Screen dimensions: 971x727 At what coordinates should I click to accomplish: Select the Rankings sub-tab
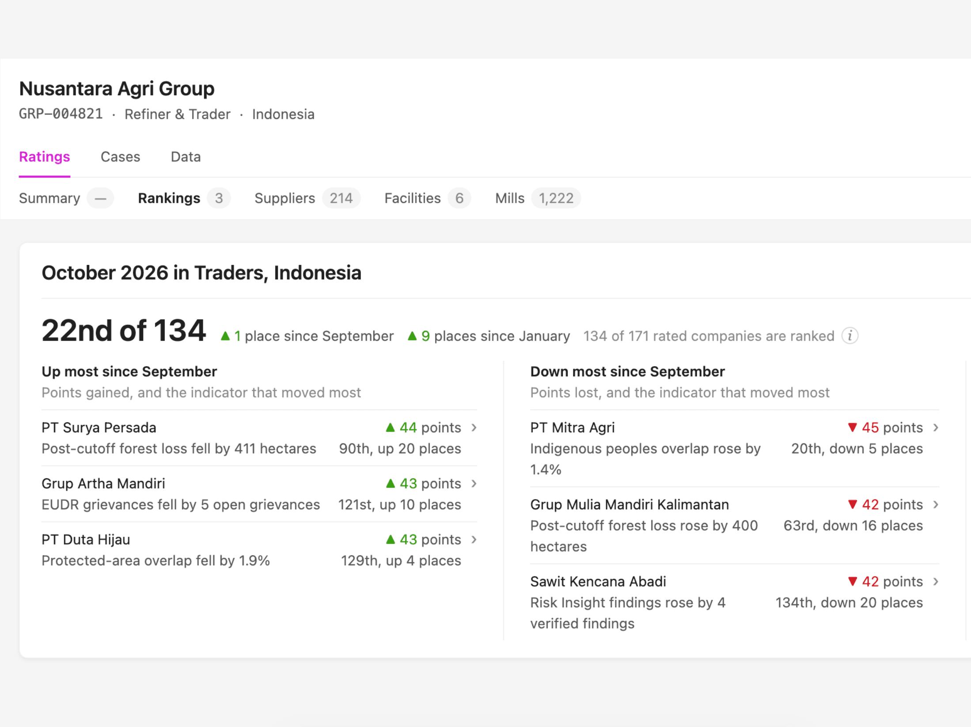click(x=184, y=198)
